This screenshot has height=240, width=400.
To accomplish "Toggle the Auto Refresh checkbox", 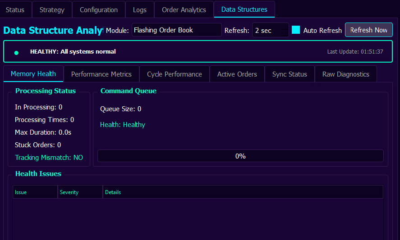I will (296, 30).
